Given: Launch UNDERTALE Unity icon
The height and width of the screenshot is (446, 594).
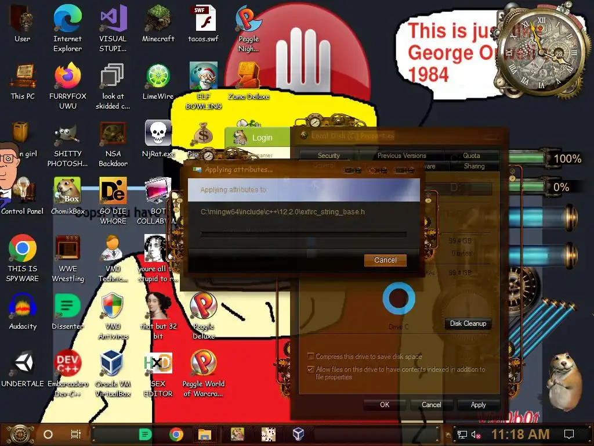Looking at the screenshot, I should click(23, 369).
